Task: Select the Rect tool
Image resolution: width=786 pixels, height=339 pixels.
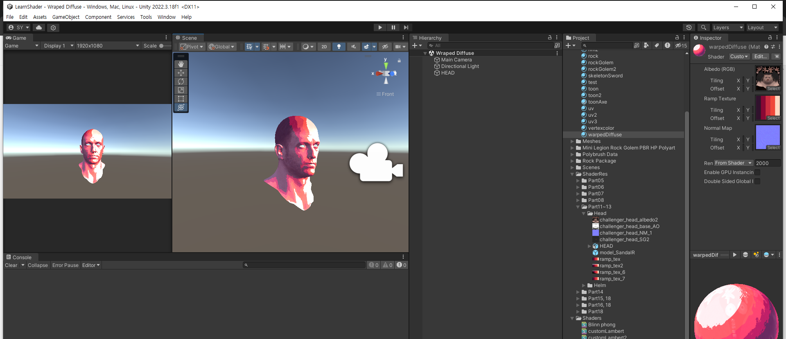Action: pos(181,99)
